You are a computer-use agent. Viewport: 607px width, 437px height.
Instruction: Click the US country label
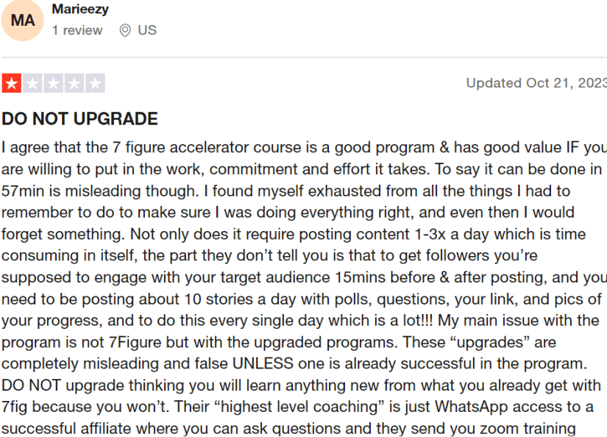click(x=147, y=30)
